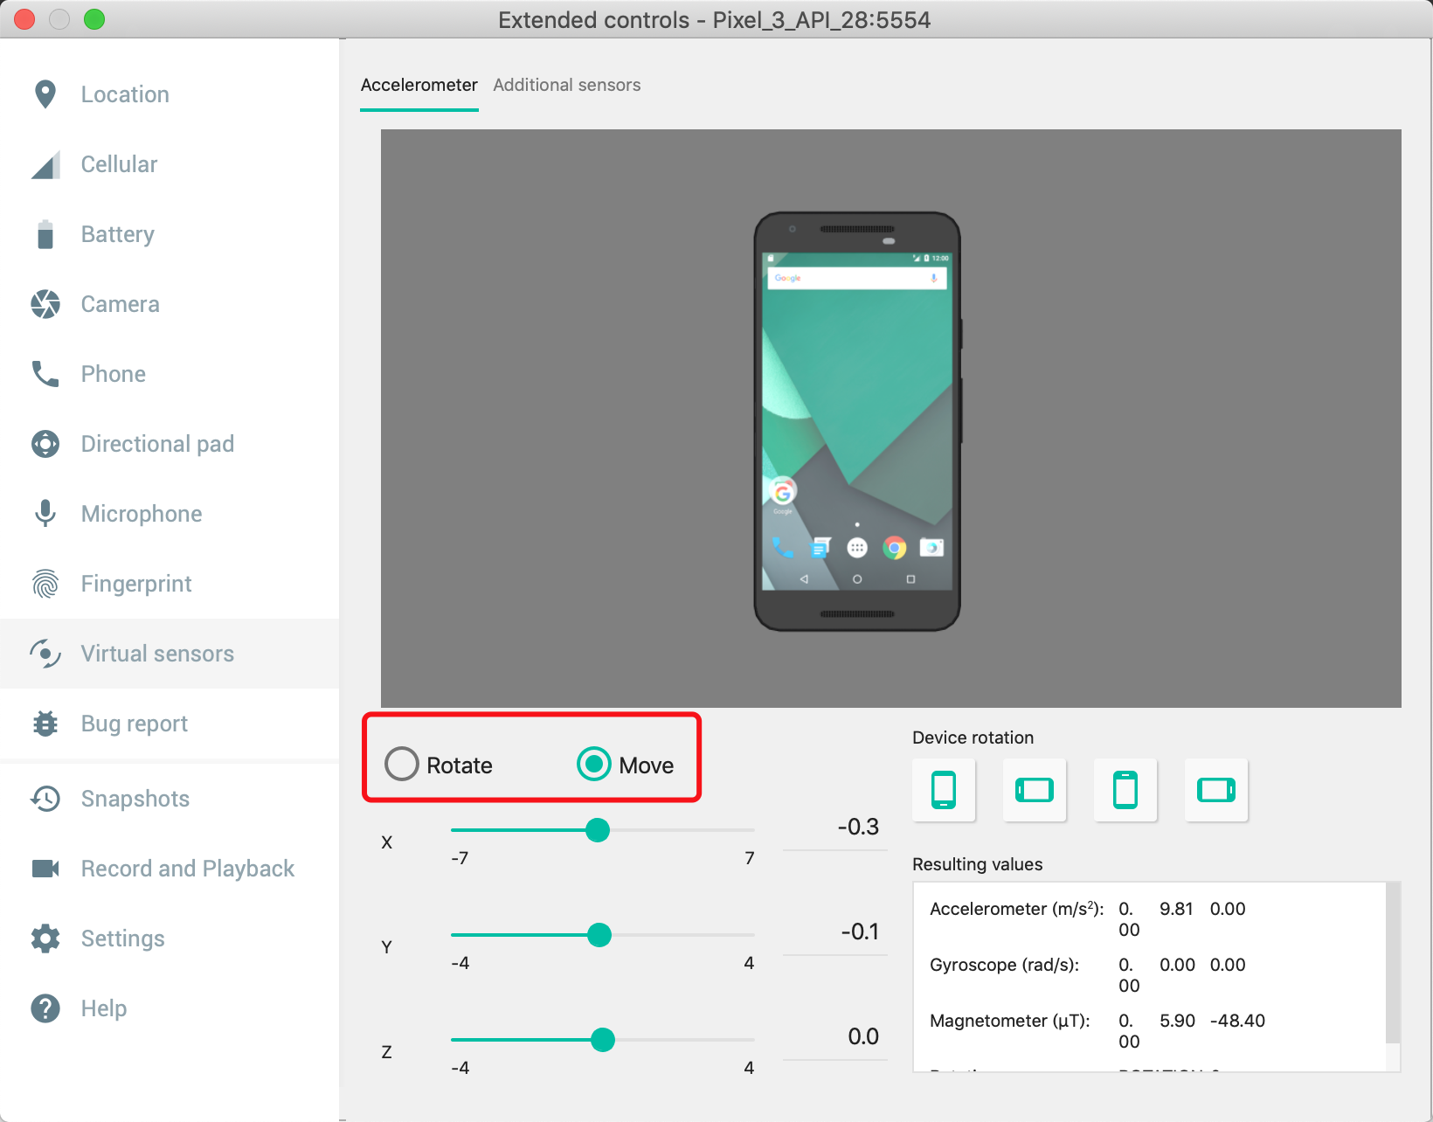The width and height of the screenshot is (1433, 1122).
Task: Select the Move radio button
Action: tap(594, 764)
